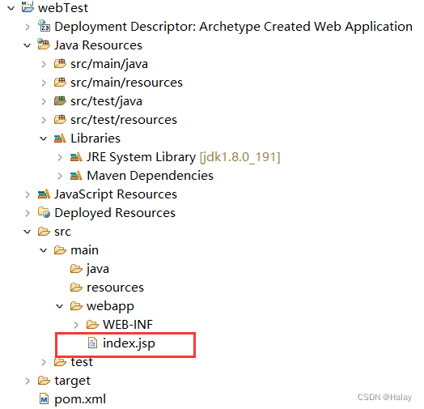424x409 pixels.
Task: Select JRE System Library [jdk1.8.0_191]
Action: (184, 157)
